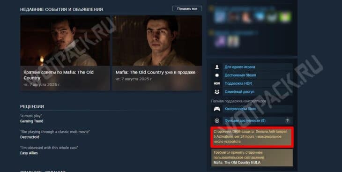342x172 pixels.
Task: Click the Xbox controller gamepad icon
Action: [x=217, y=109]
